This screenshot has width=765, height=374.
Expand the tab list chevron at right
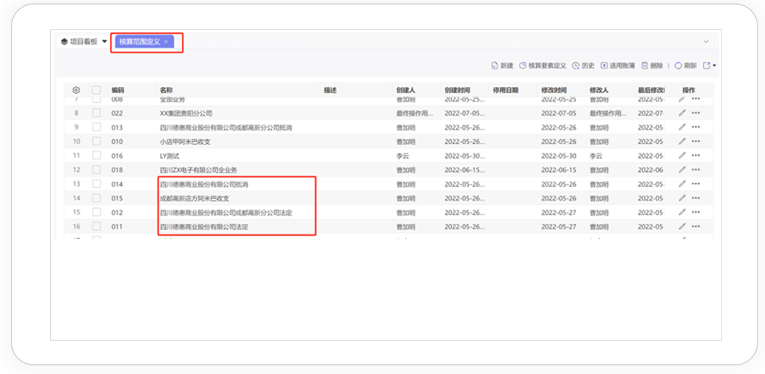(706, 42)
